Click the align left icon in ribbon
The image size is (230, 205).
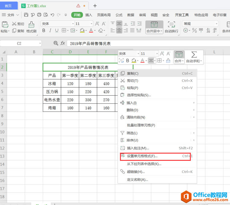[x=113, y=30]
